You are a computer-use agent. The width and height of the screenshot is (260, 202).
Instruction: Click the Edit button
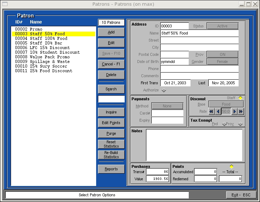click(x=111, y=43)
